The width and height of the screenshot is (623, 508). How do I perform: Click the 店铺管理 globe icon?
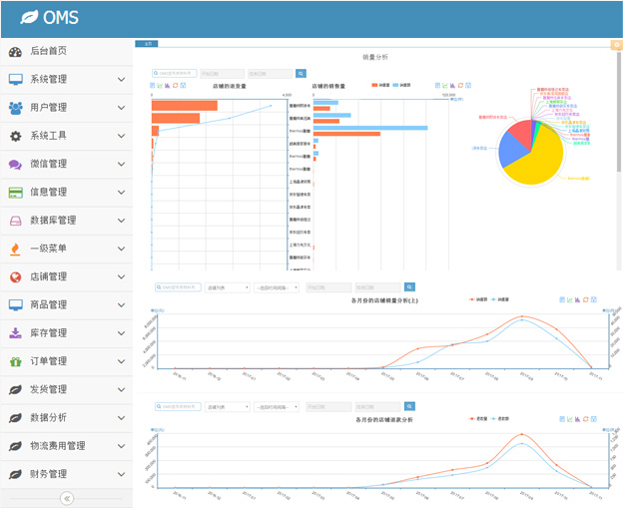point(16,276)
